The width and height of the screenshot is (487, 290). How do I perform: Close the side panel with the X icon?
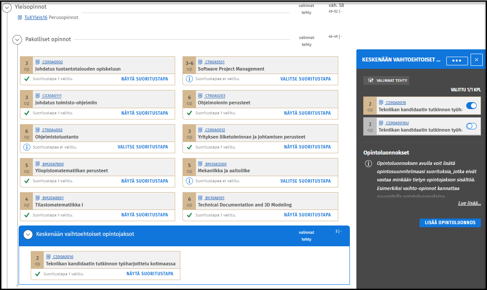476,60
